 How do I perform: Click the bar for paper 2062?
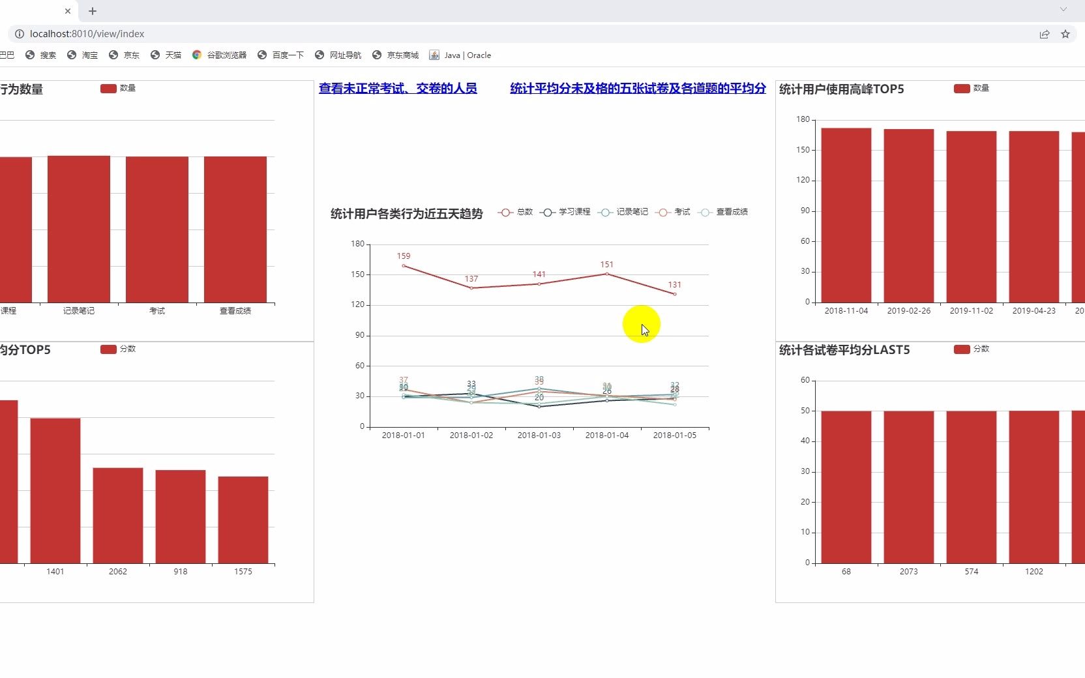pyautogui.click(x=118, y=516)
